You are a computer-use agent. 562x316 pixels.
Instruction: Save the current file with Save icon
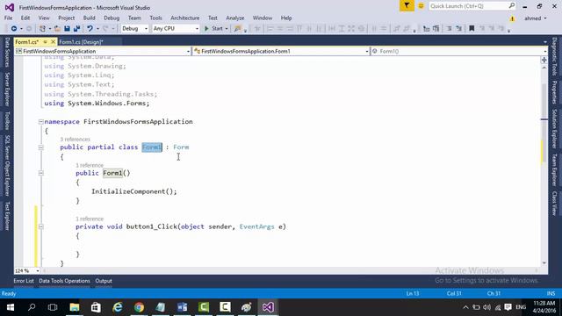[67, 29]
